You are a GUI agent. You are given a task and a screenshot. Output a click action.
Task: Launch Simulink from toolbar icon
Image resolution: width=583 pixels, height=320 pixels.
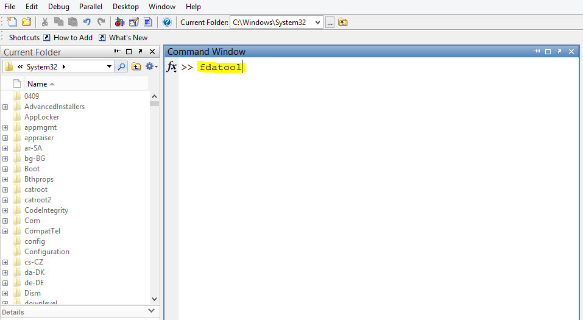pyautogui.click(x=119, y=22)
